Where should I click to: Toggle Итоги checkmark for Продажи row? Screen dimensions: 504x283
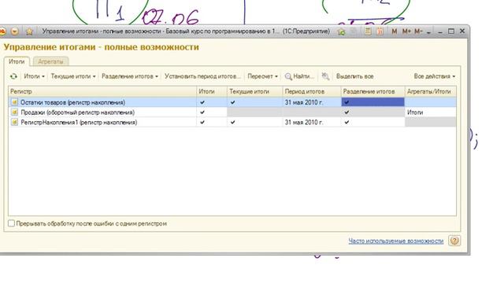pyautogui.click(x=202, y=112)
